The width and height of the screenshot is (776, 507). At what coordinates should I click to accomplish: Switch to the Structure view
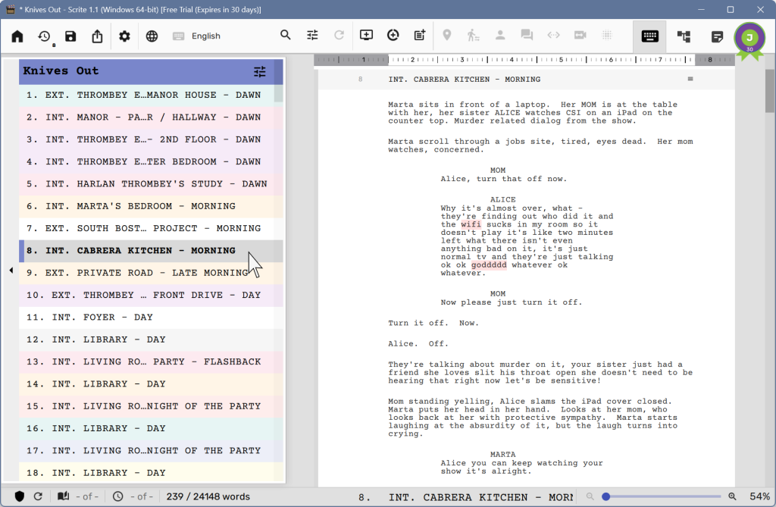pyautogui.click(x=683, y=35)
